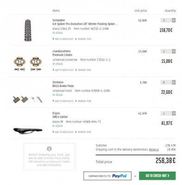This screenshot has height=185, width=182.
Task: Open quantity dropdown for Ergon saddle
Action: click(168, 113)
